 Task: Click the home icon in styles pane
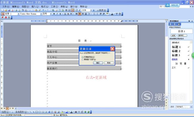click(x=179, y=24)
